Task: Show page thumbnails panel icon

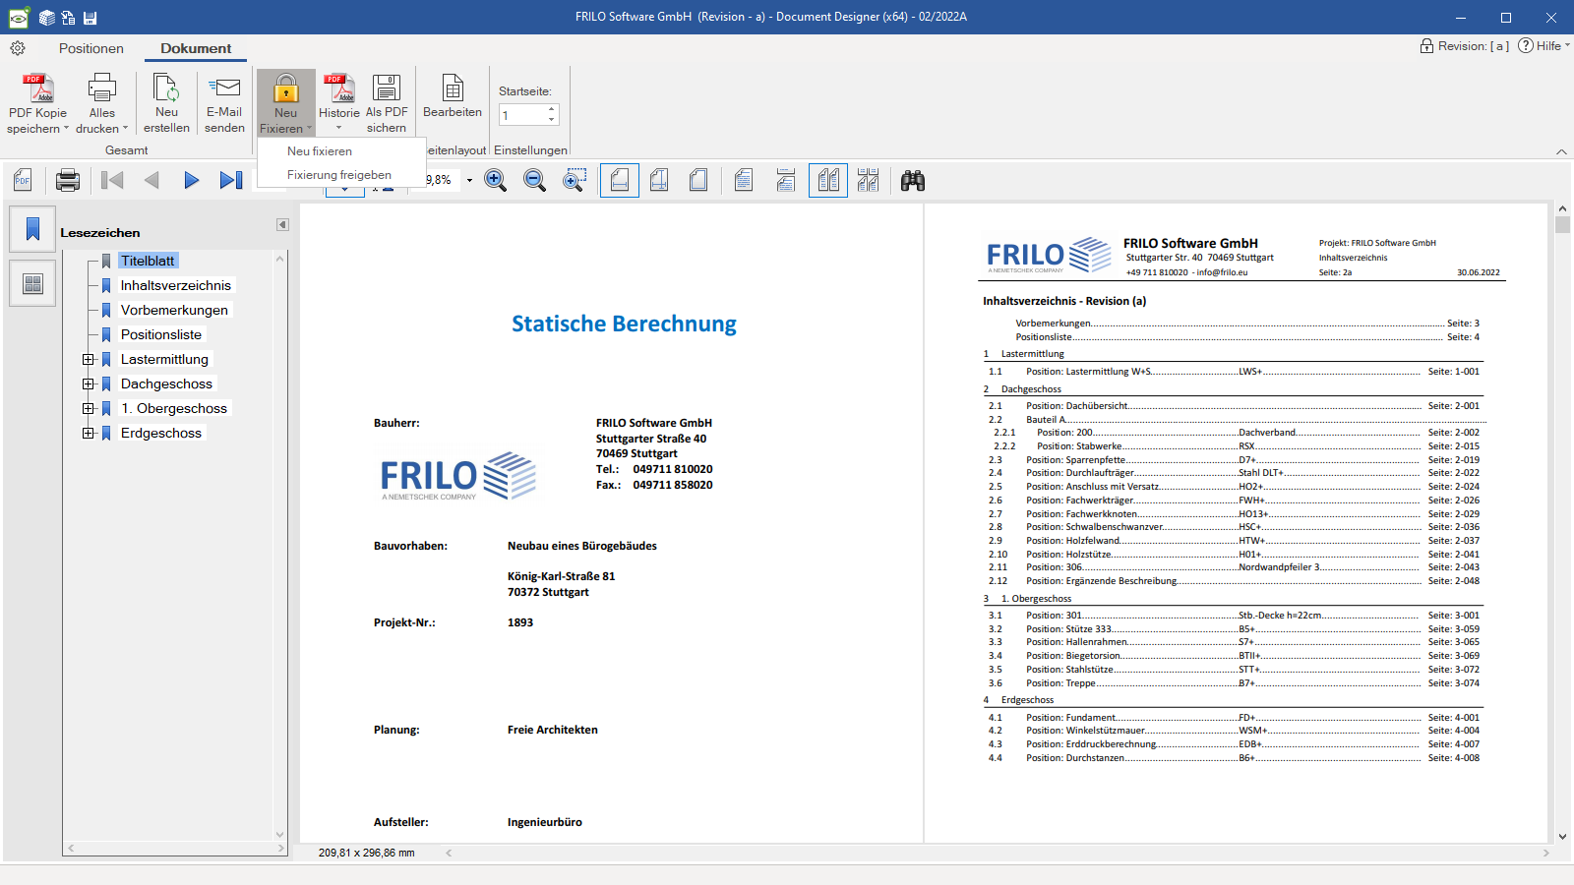Action: [32, 284]
